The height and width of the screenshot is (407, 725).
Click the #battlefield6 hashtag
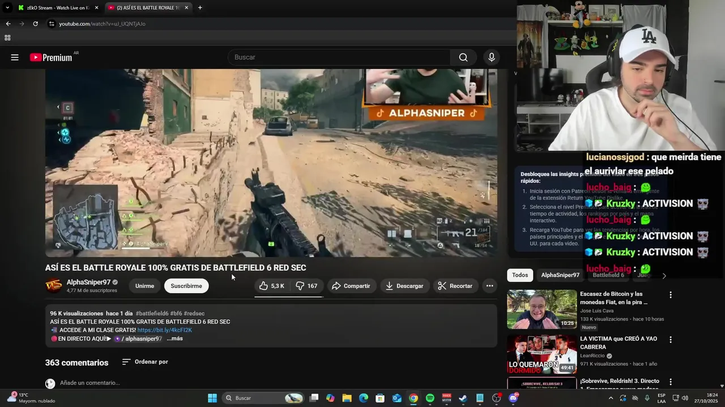[152, 313]
